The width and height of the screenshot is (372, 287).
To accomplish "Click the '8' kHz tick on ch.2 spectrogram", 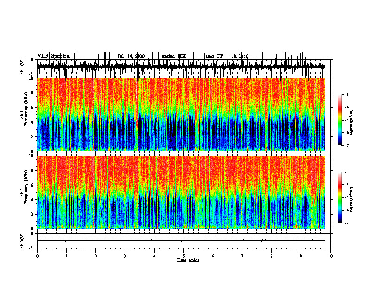I will pyautogui.click(x=33, y=171).
